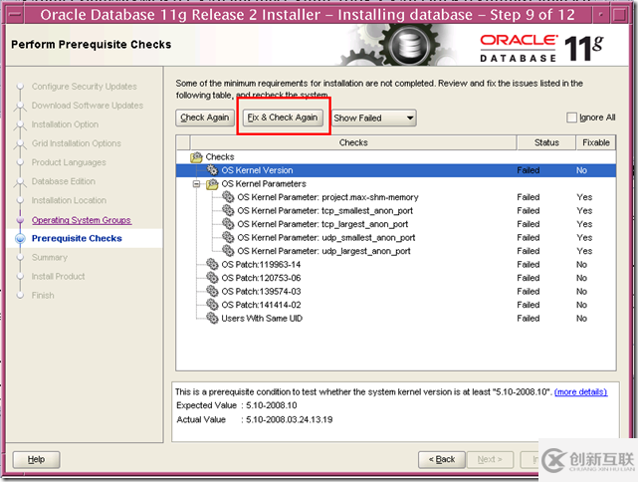Click gear icon for Users With Same UID

212,318
